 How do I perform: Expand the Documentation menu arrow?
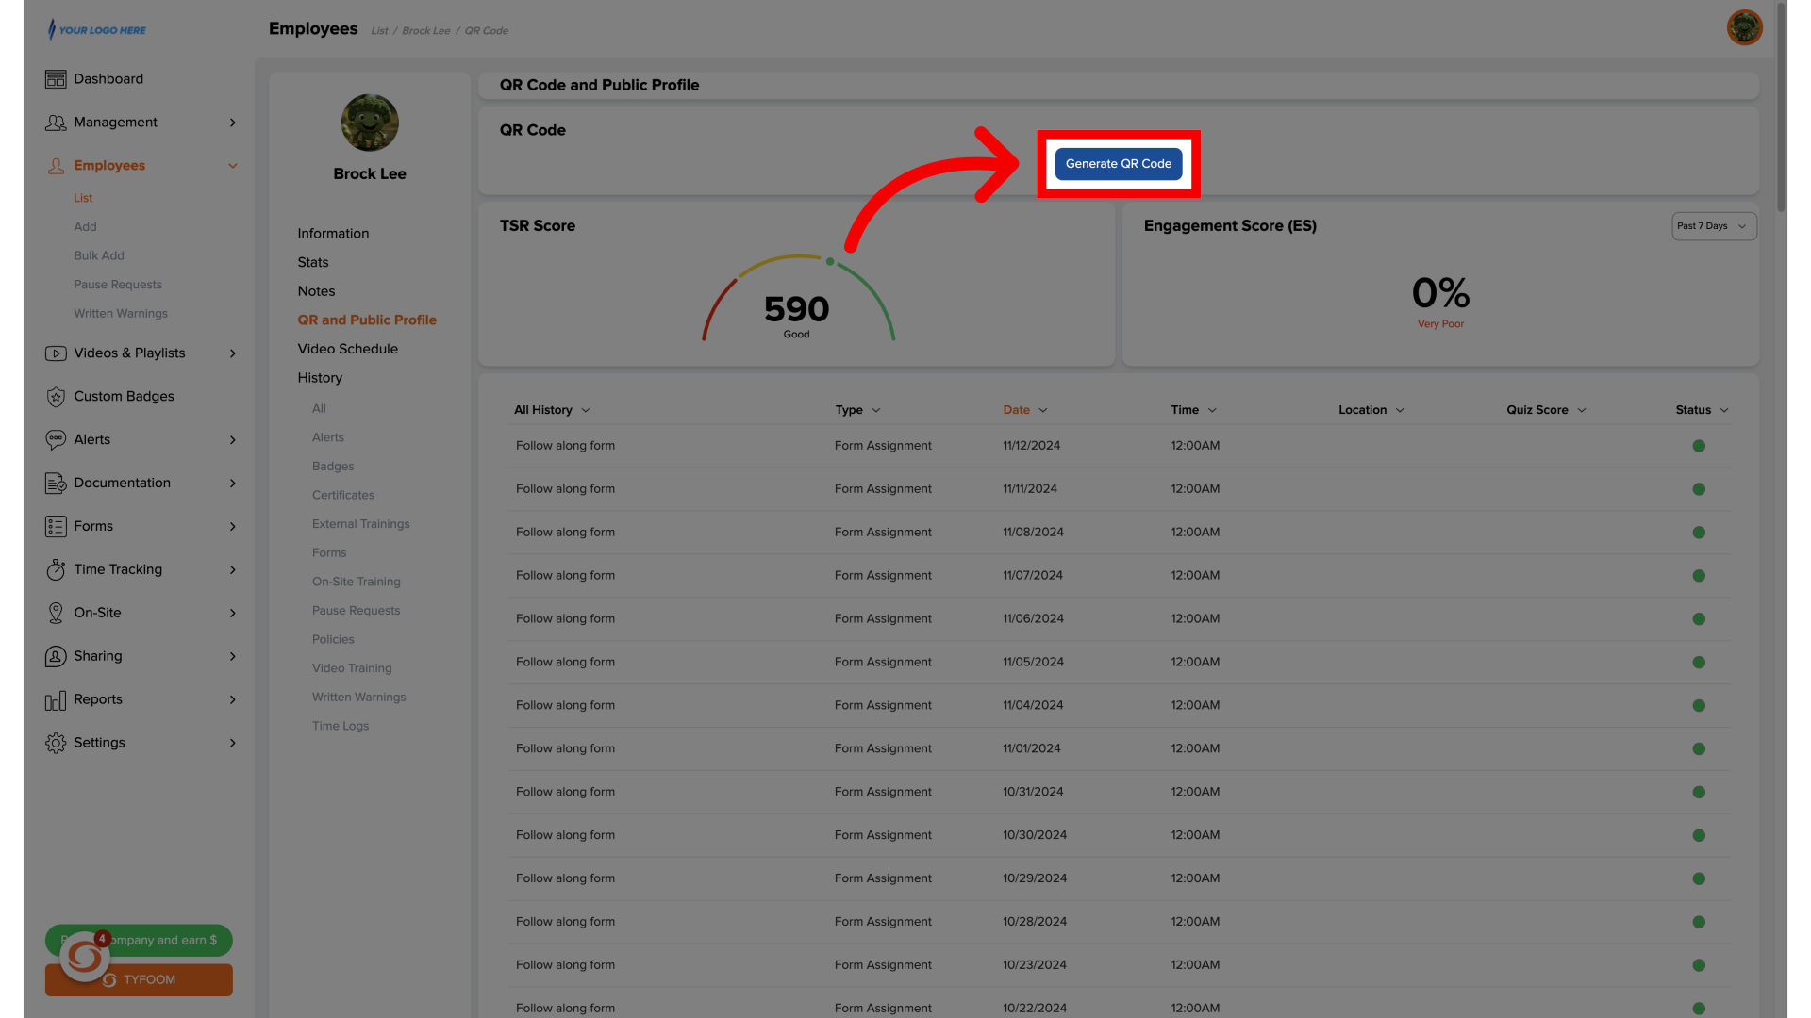click(233, 483)
